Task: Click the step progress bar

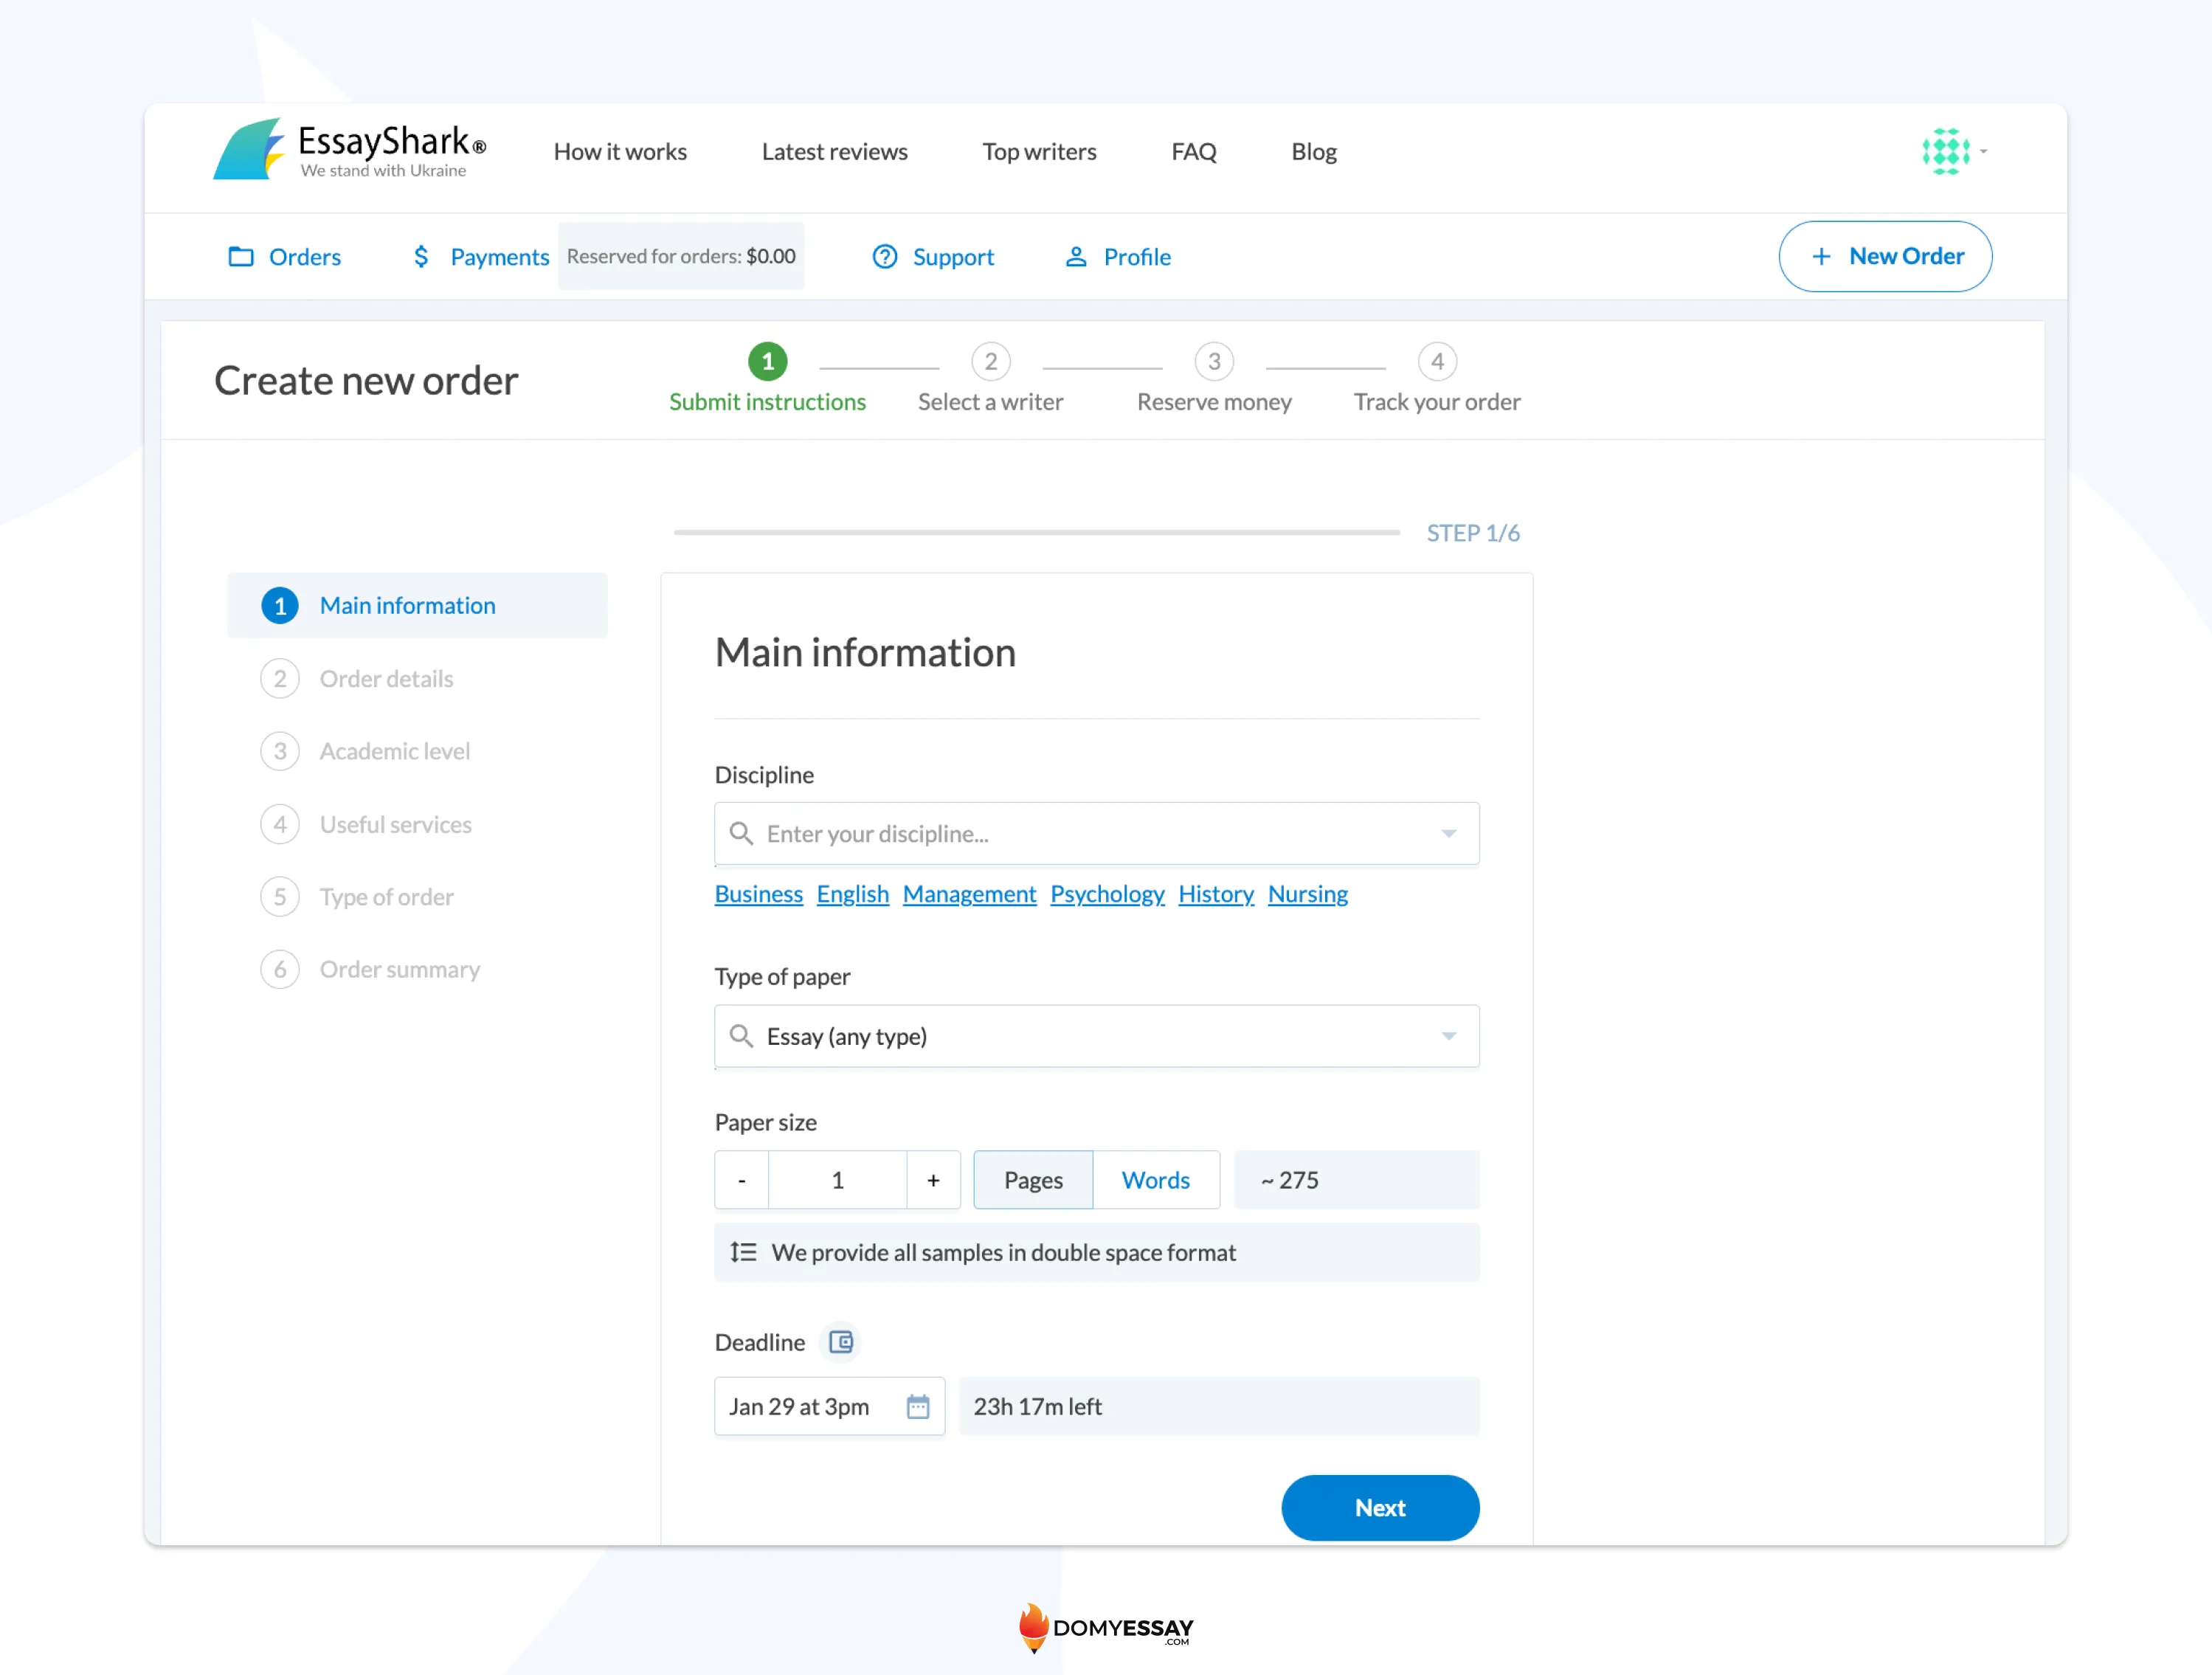Action: click(x=1036, y=533)
